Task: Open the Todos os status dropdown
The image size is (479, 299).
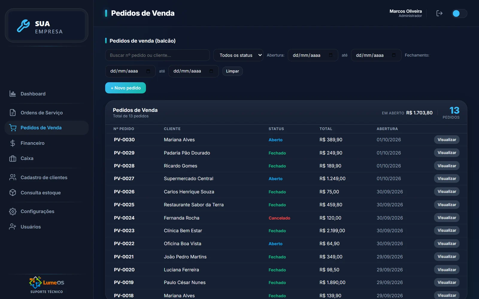Action: point(238,55)
